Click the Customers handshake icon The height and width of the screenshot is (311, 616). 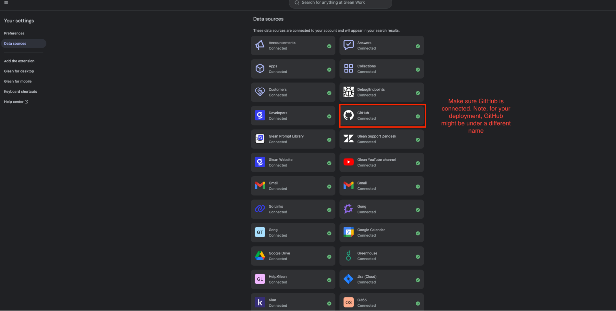tap(260, 92)
